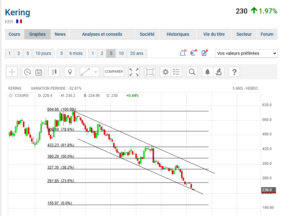Select the 2 days period
The image size is (291, 216).
pos(18,53)
